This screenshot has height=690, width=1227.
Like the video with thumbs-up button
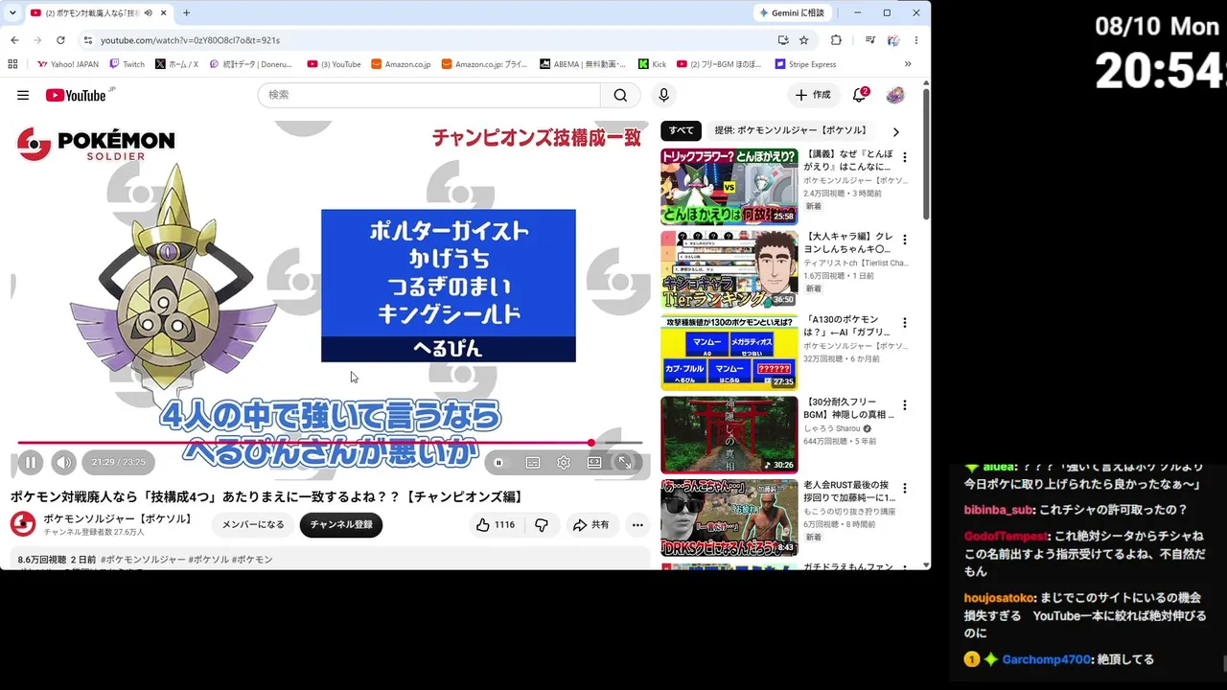pyautogui.click(x=496, y=524)
